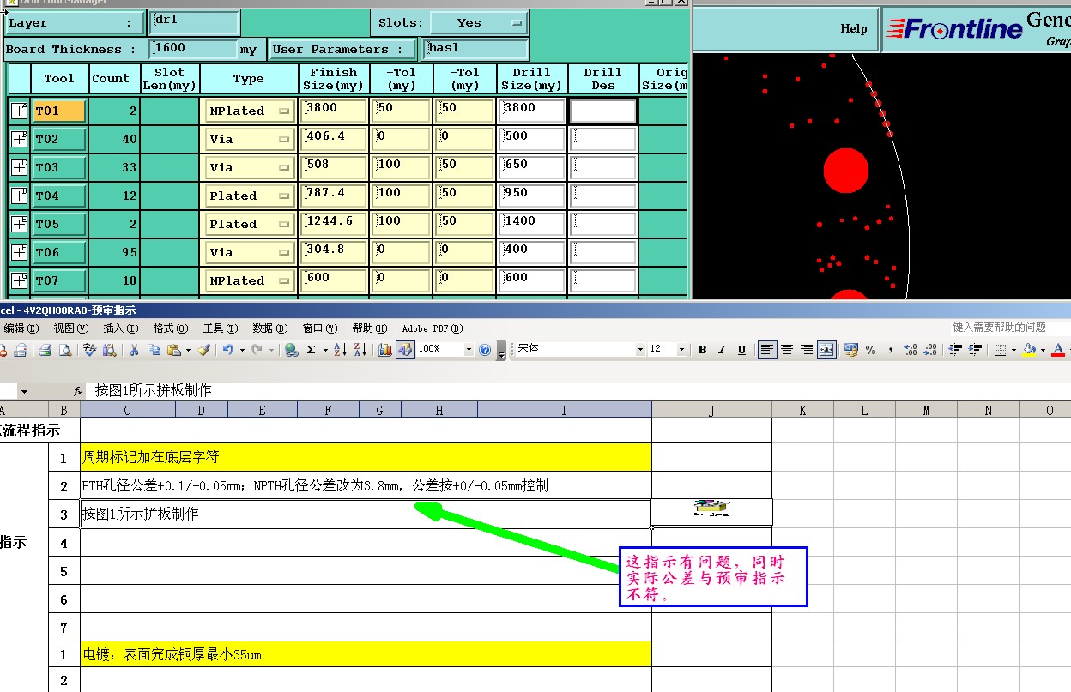Screen dimensions: 1071x692
Task: Open the 工具(T) menu
Action: (220, 328)
